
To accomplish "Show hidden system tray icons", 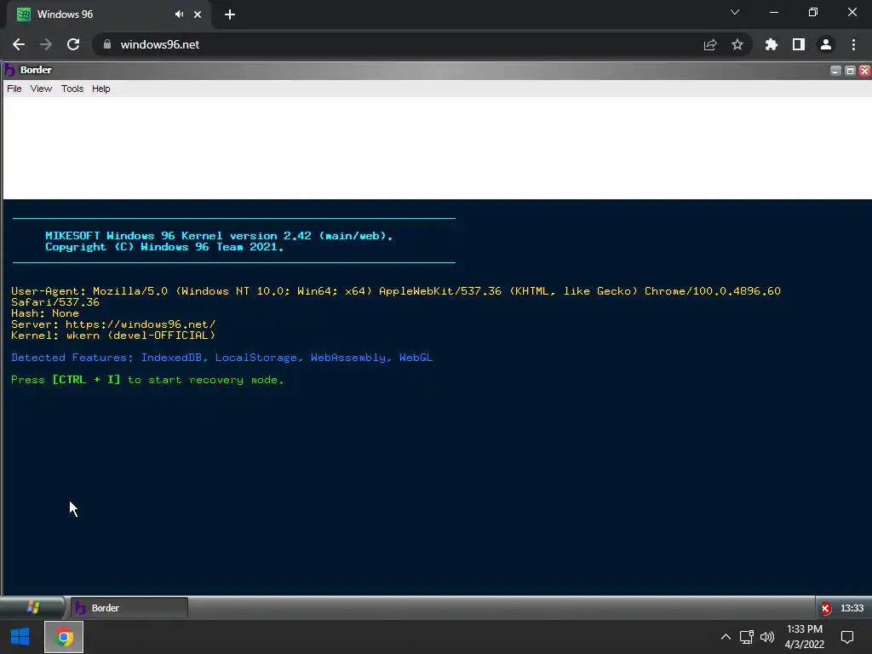I will coord(726,637).
